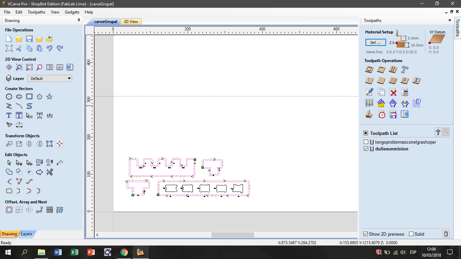The height and width of the screenshot is (259, 461).
Task: Open an existing file folder icon
Action: [x=19, y=39]
